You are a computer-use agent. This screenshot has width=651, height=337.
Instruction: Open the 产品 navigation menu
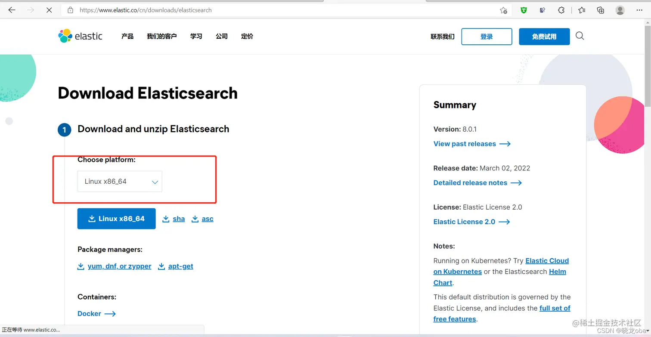pyautogui.click(x=127, y=37)
